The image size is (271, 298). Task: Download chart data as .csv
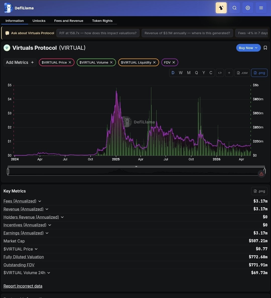[242, 73]
